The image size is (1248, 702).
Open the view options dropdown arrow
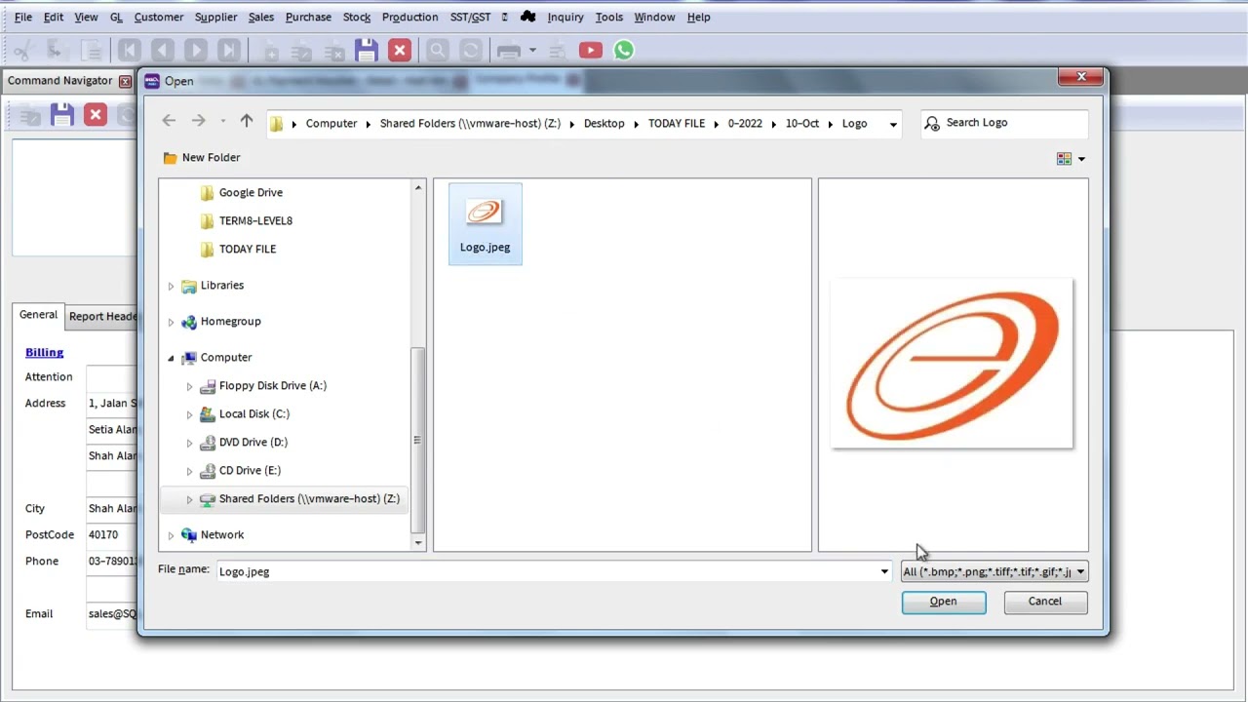click(x=1080, y=159)
